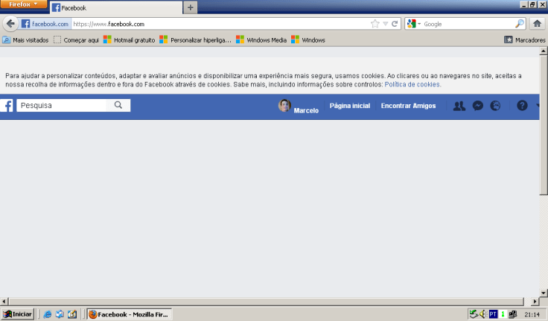The image size is (548, 321).
Task: Select the Facebook tab
Action: 115,7
